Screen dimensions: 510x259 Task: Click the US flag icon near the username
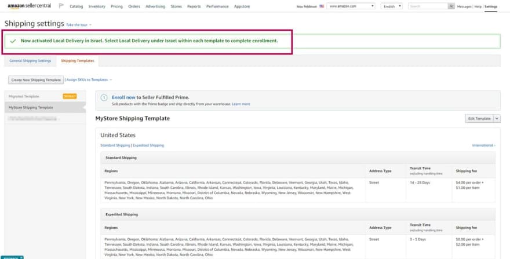321,6
